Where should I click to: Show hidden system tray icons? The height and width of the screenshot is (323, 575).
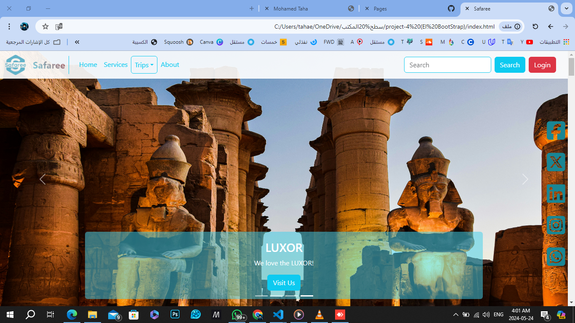pyautogui.click(x=455, y=315)
